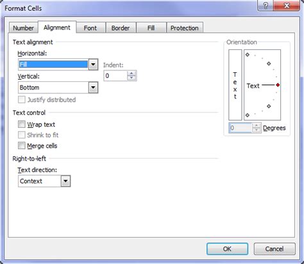
Task: Click the upper-right diamond orientation marker
Action: (x=269, y=63)
